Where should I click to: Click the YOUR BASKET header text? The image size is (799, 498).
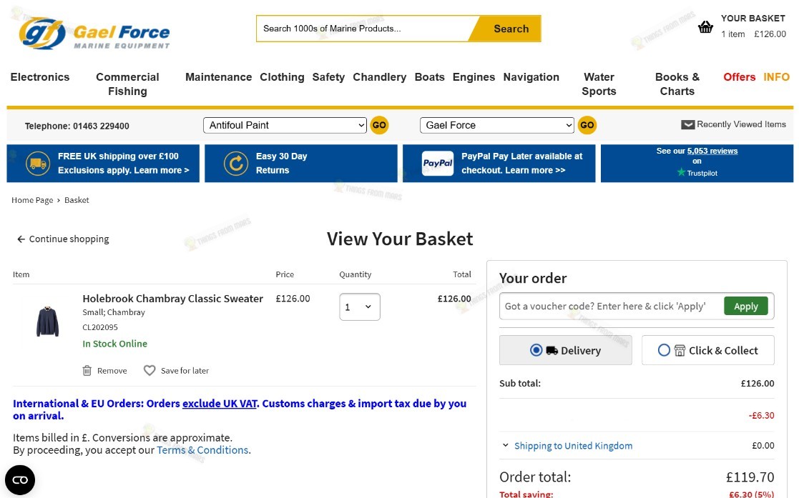click(x=753, y=19)
